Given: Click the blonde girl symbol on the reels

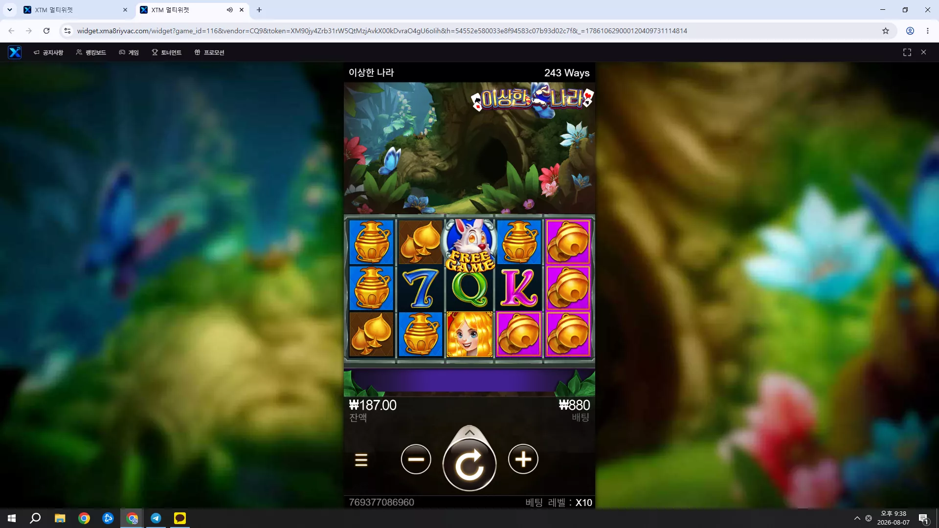Looking at the screenshot, I should click(x=469, y=335).
